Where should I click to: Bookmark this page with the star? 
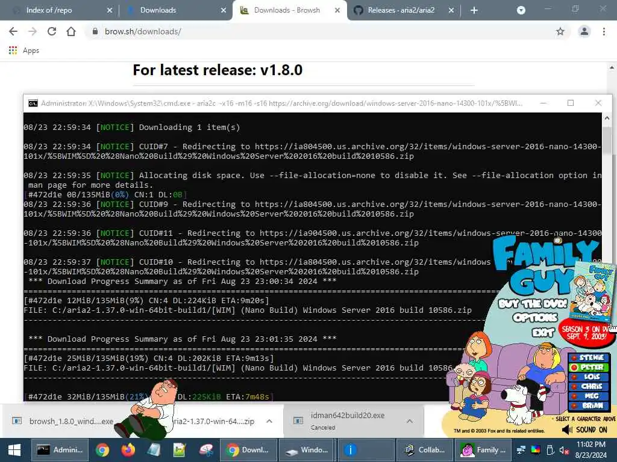(560, 31)
